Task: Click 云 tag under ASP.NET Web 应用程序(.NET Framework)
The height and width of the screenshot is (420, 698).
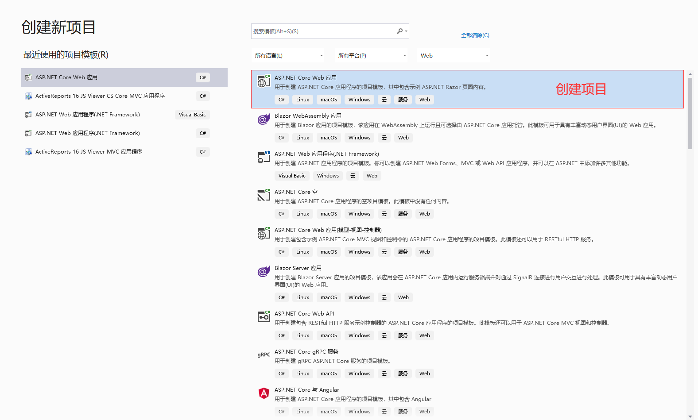Action: [x=353, y=176]
